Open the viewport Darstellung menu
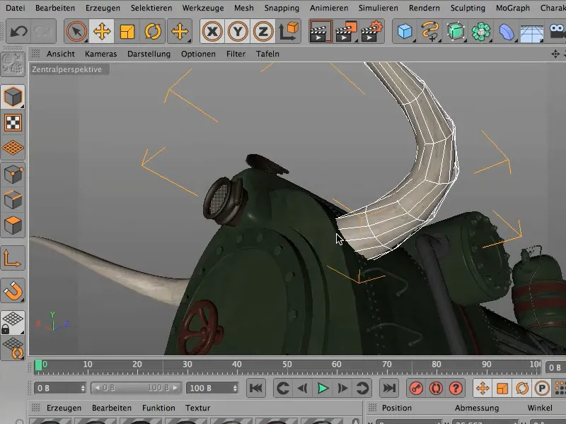Image resolution: width=566 pixels, height=424 pixels. (x=149, y=54)
